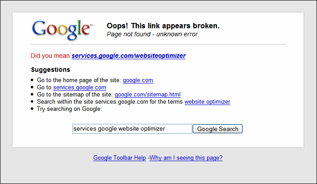Click the diamond bullet beside 'Try searching on Google'
The image size is (317, 184).
[32, 109]
